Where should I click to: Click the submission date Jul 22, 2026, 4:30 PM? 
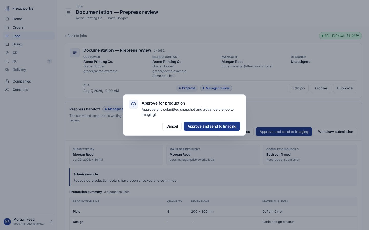(x=88, y=160)
